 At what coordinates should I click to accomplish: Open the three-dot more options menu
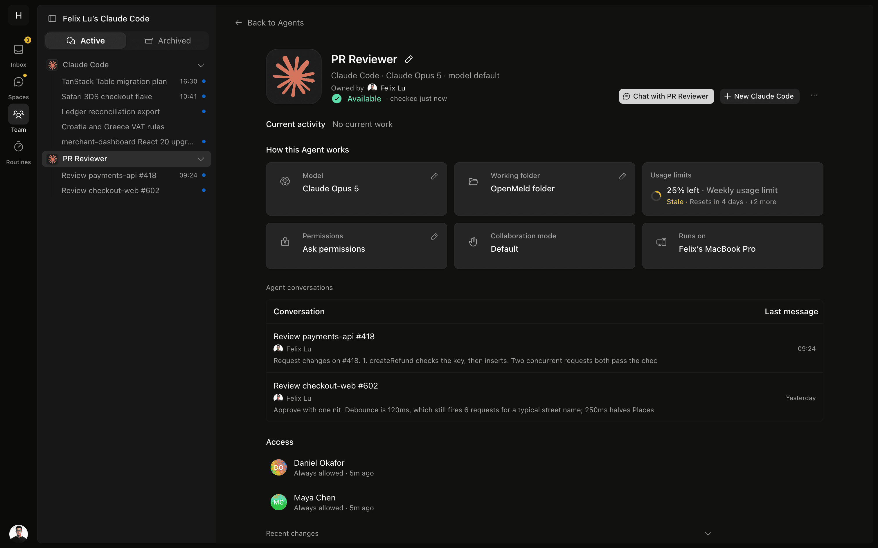pos(814,96)
